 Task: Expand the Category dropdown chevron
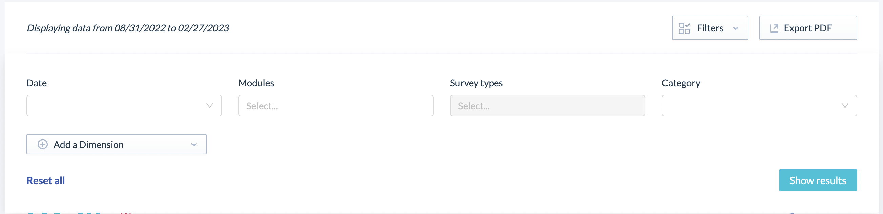[x=845, y=105]
